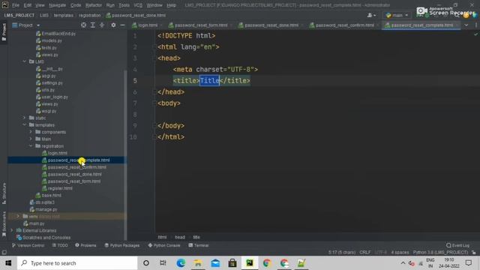Open File Explorer from taskbar

coord(198,263)
